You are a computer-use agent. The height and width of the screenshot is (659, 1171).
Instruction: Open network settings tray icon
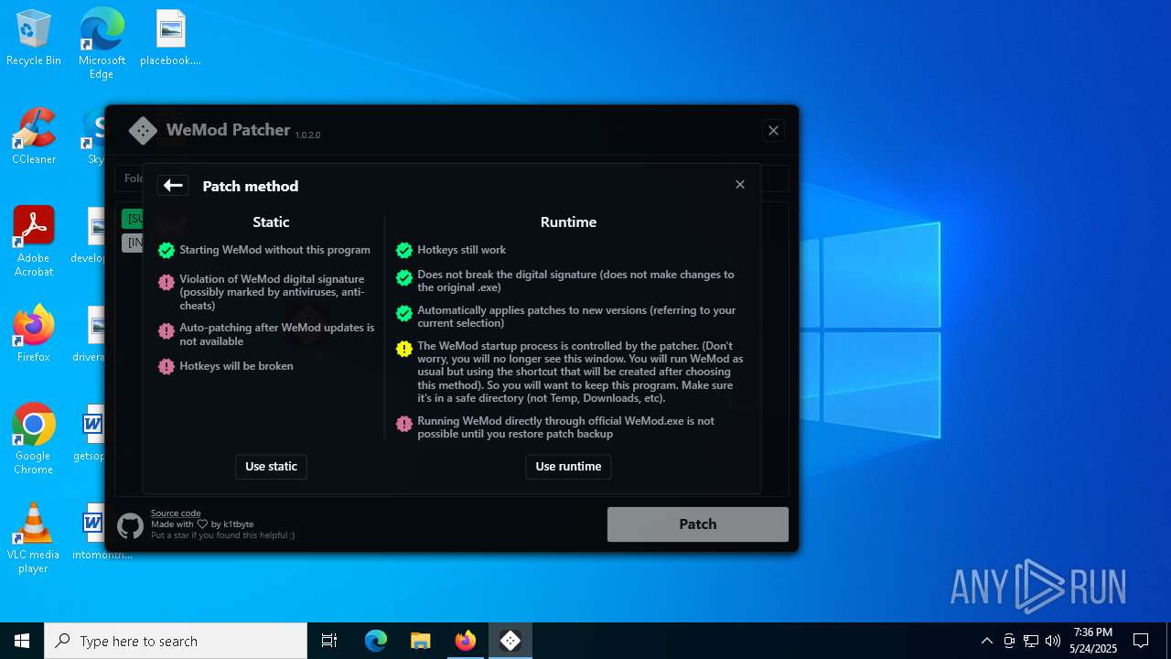point(1031,641)
